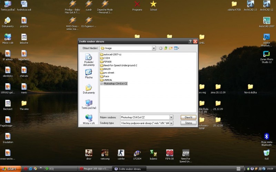The image size is (276, 172).
Task: Select the Photoshop CS4 Ext CZ file
Action: tap(115, 84)
